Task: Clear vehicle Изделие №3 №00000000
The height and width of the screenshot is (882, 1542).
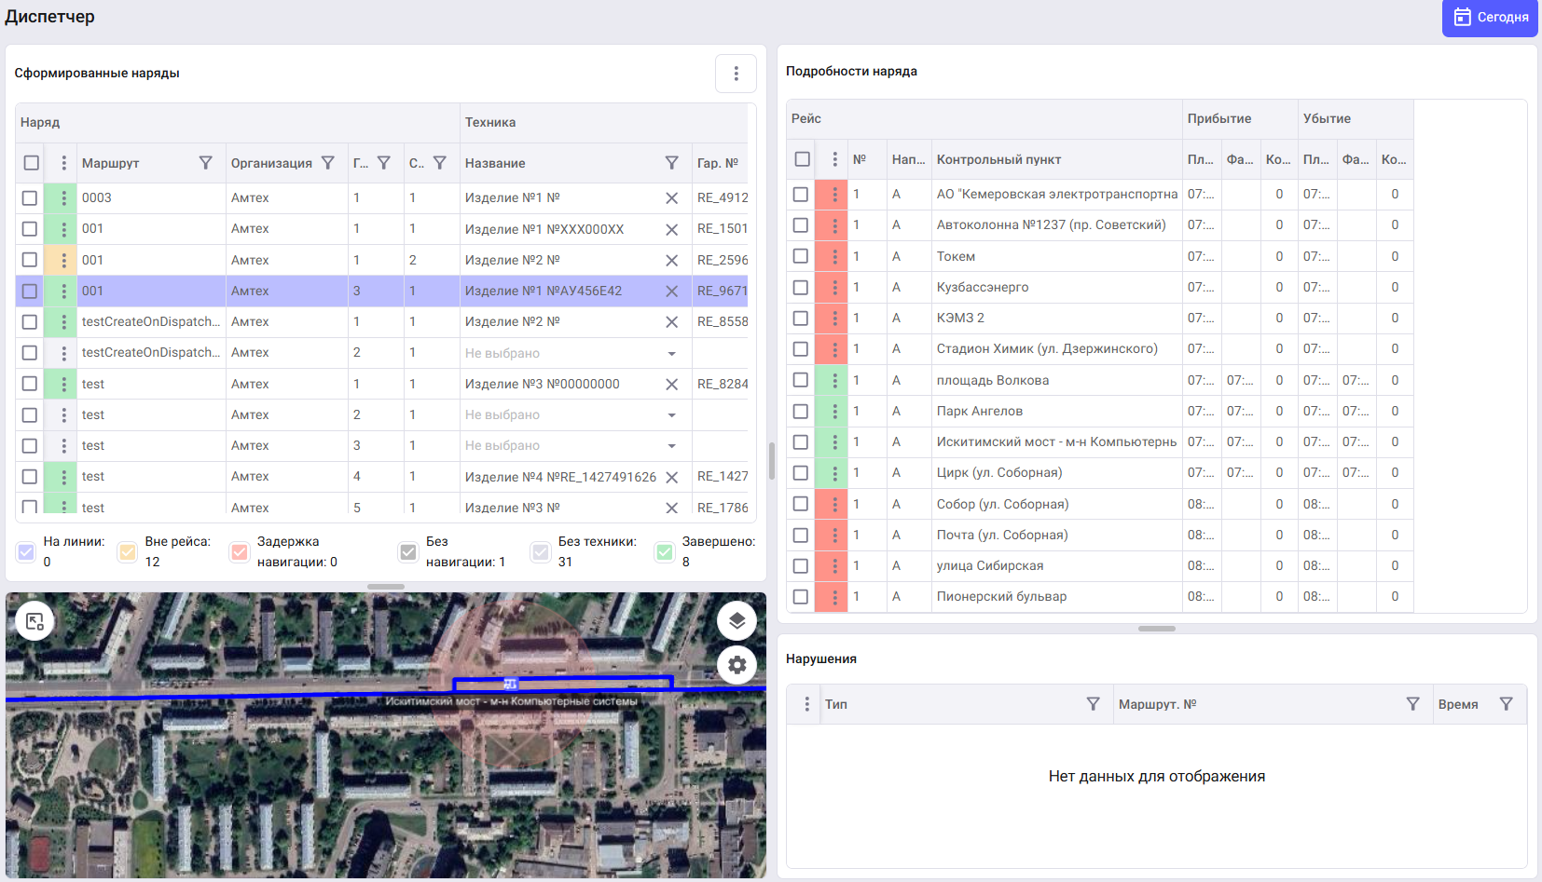Action: click(x=671, y=384)
